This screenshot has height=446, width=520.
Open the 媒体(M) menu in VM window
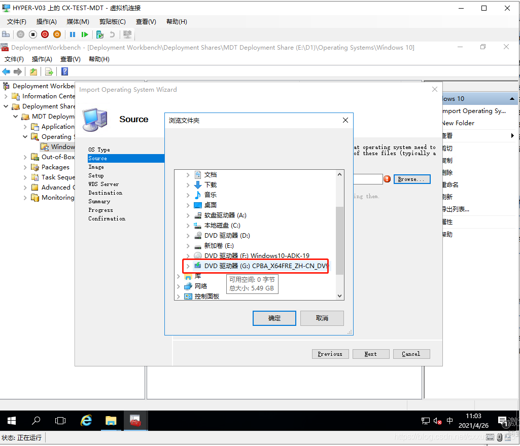[x=78, y=21]
